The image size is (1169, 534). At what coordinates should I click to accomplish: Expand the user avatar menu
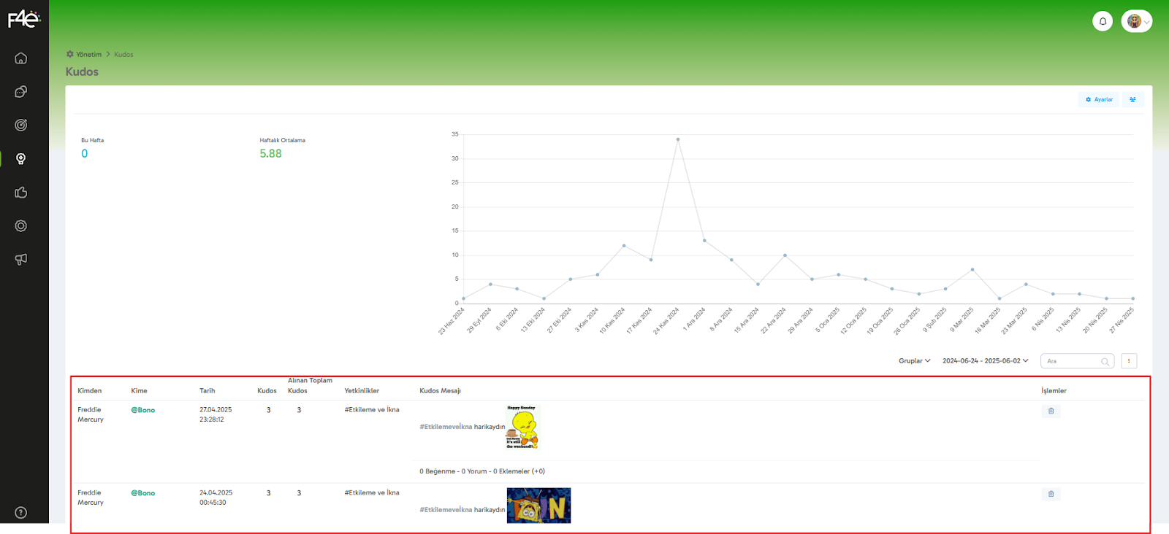pos(1137,21)
